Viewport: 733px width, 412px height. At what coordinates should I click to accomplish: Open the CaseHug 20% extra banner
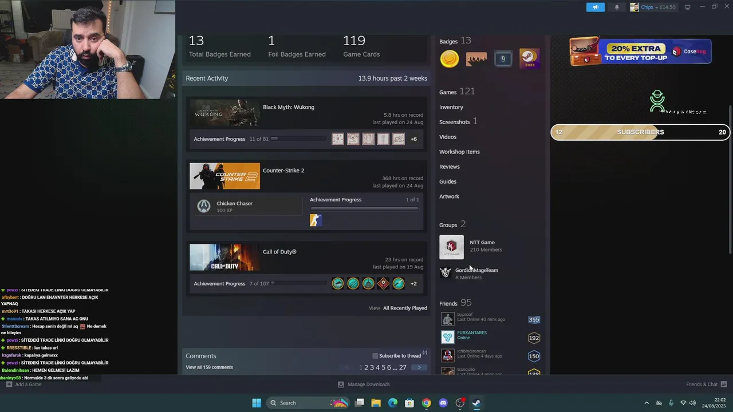click(x=640, y=53)
